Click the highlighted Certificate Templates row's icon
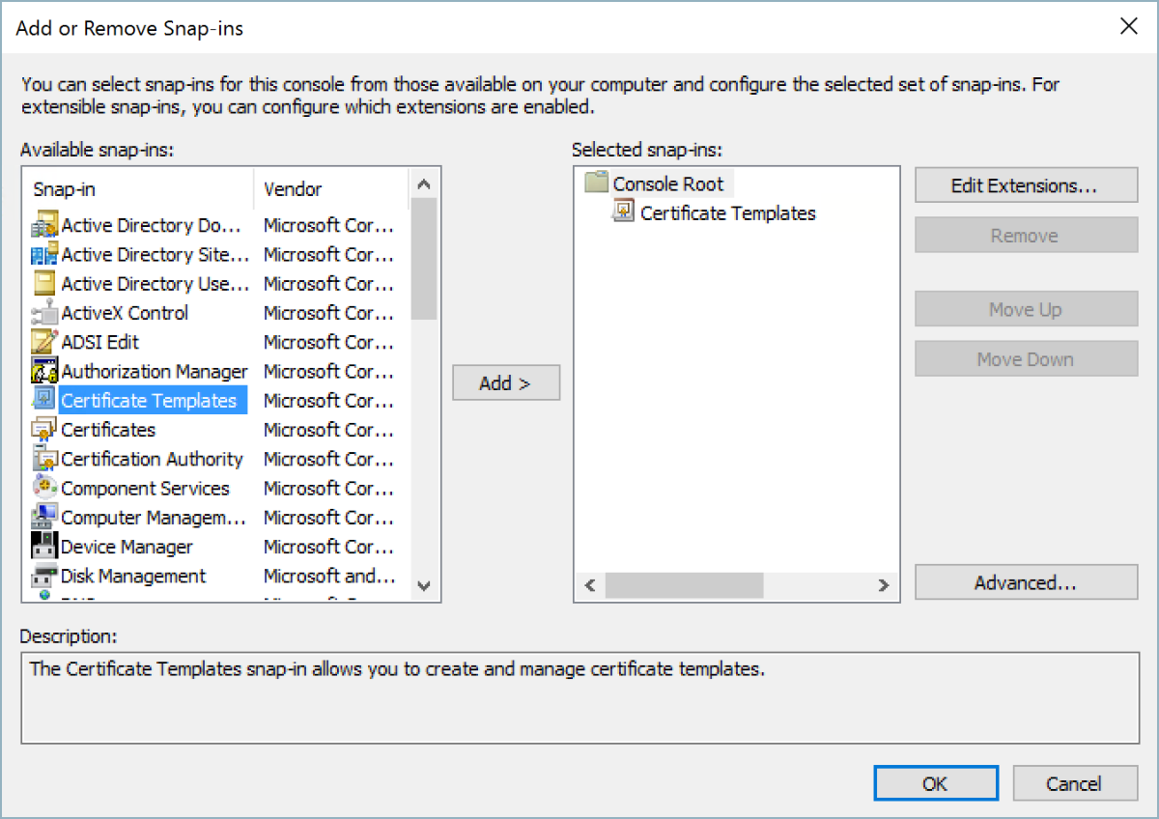Screen dimensions: 1159x819 (x=44, y=401)
